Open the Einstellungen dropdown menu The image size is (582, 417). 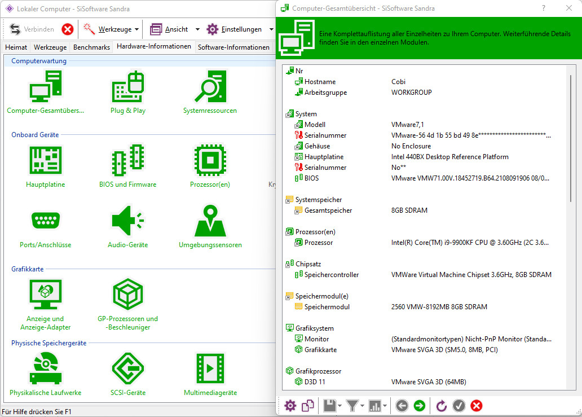(x=272, y=29)
